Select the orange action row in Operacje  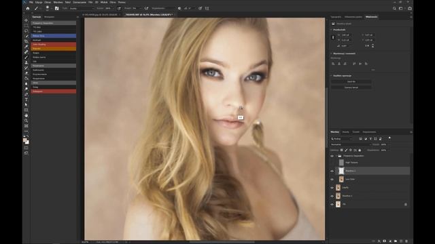click(x=54, y=49)
